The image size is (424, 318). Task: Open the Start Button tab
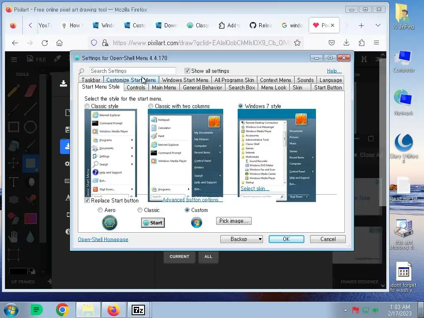pyautogui.click(x=328, y=87)
